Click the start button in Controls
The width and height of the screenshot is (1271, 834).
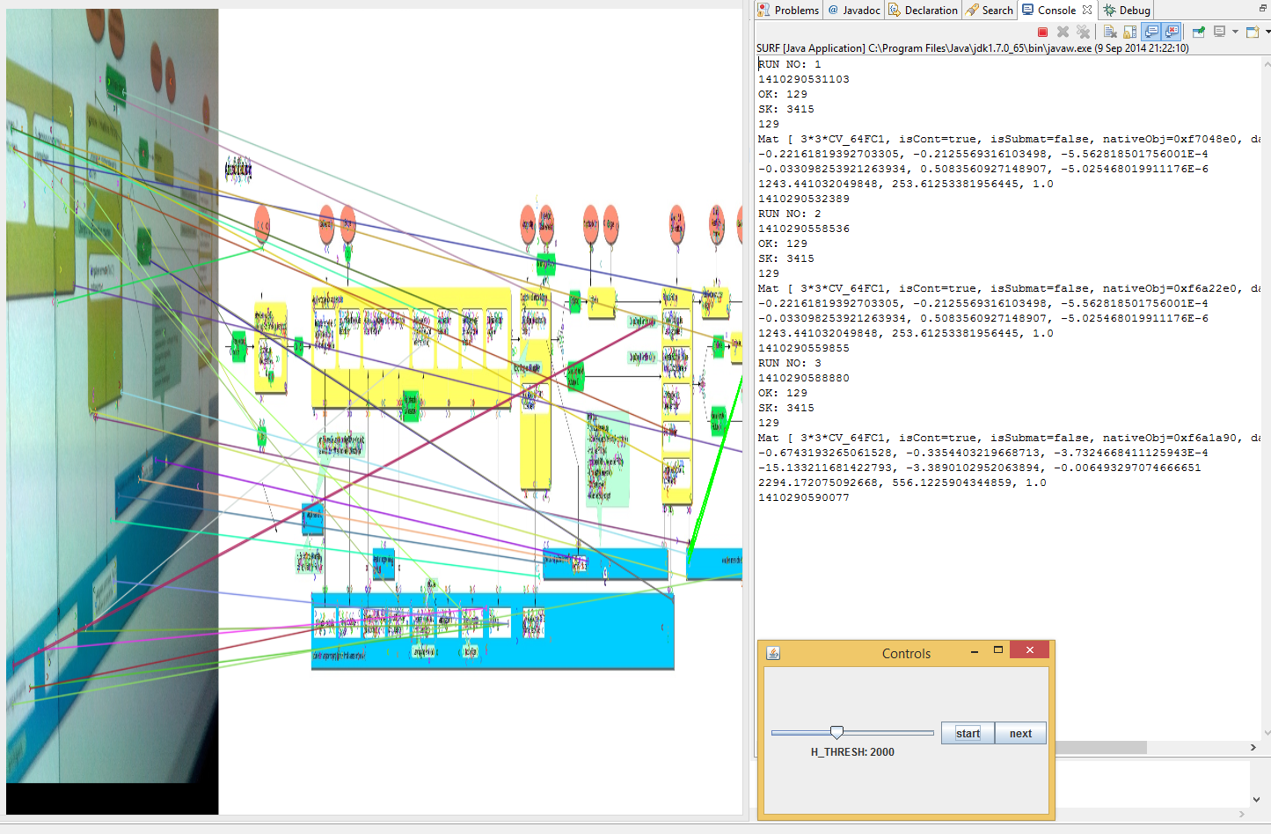[x=968, y=733]
